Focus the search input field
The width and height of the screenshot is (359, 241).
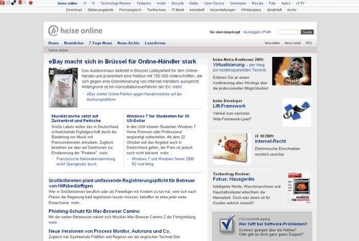pos(288,32)
